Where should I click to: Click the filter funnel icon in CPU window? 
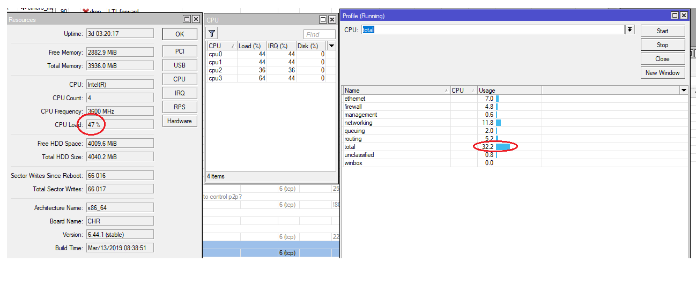coord(212,33)
